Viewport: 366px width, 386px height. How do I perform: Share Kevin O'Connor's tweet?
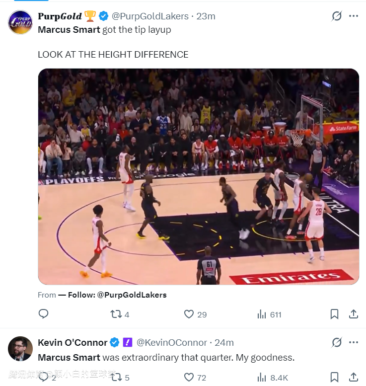[x=354, y=377]
